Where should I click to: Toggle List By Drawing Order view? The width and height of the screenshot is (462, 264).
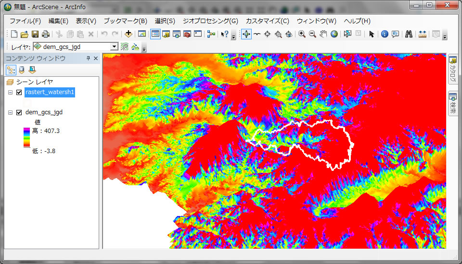[11, 70]
